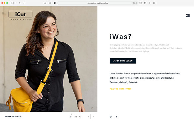Go back with the browser back arrow
Image resolution: width=194 pixels, height=121 pixels.
click(20, 3)
